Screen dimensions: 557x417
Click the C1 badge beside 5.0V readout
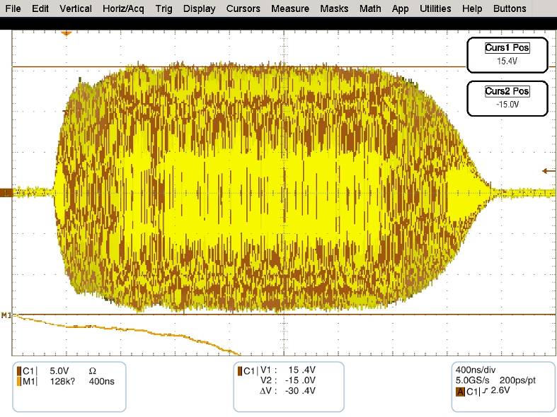click(x=27, y=370)
